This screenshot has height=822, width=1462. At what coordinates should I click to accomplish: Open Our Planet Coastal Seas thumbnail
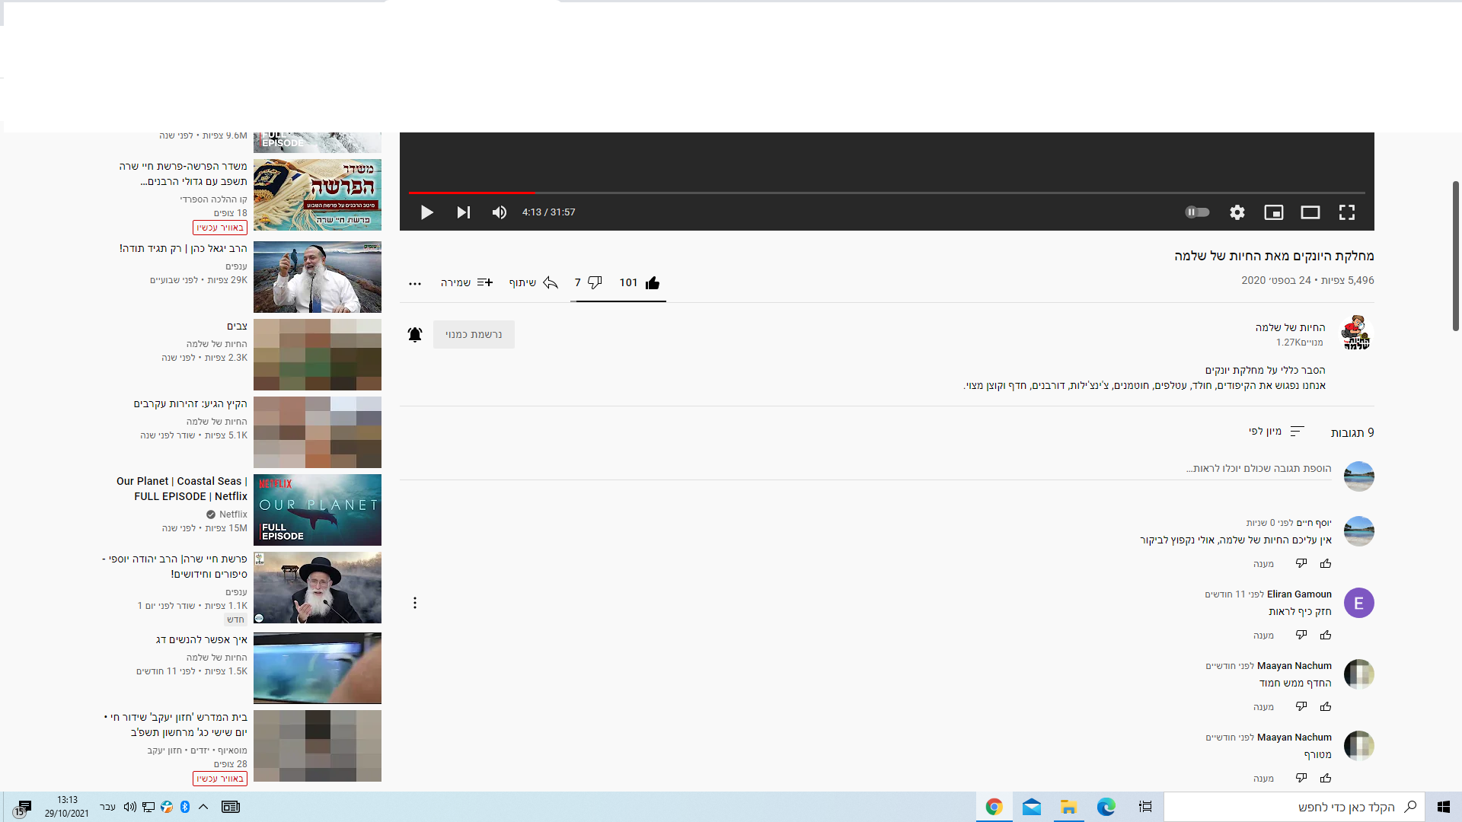click(318, 510)
